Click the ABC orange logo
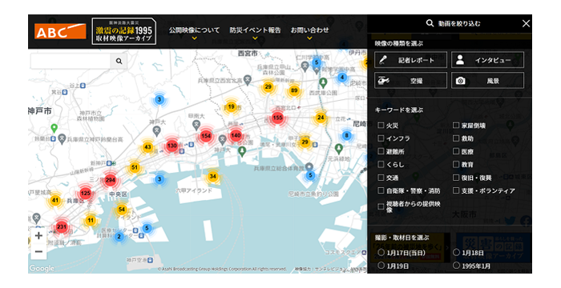 pyautogui.click(x=60, y=31)
